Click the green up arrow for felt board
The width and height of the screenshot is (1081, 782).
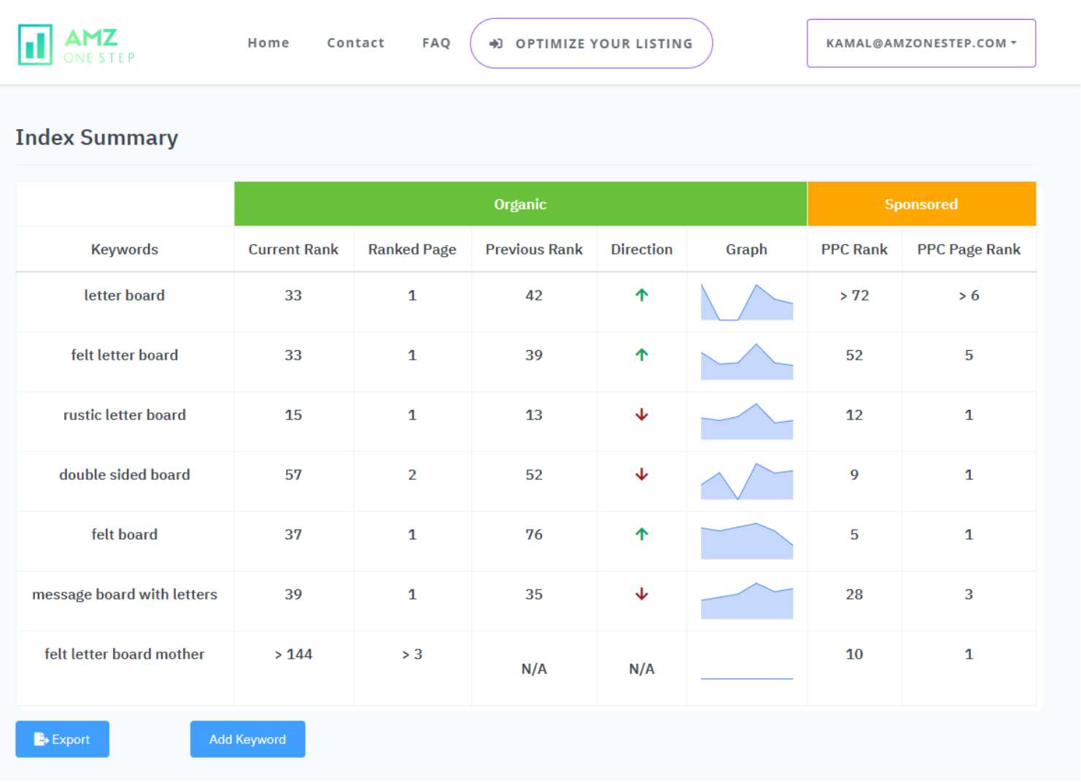click(641, 535)
